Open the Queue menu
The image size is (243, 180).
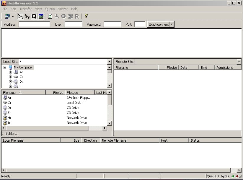[x=50, y=9]
